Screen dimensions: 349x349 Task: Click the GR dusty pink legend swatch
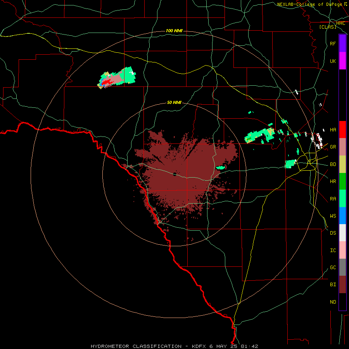342,147
